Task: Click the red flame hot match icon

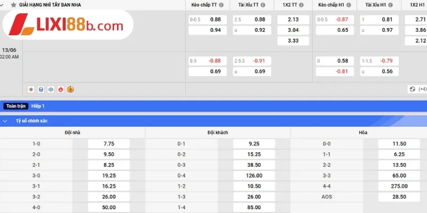Action: [x=60, y=89]
